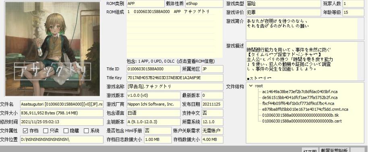Click the 最新版本 field showing 0
The width and height of the screenshot is (370, 152).
[x=212, y=95]
